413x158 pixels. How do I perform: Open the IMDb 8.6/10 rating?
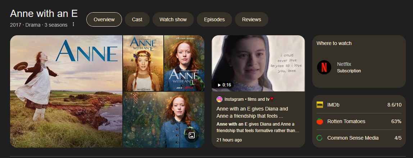coord(358,105)
